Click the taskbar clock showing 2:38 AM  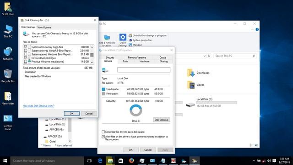tap(284, 161)
